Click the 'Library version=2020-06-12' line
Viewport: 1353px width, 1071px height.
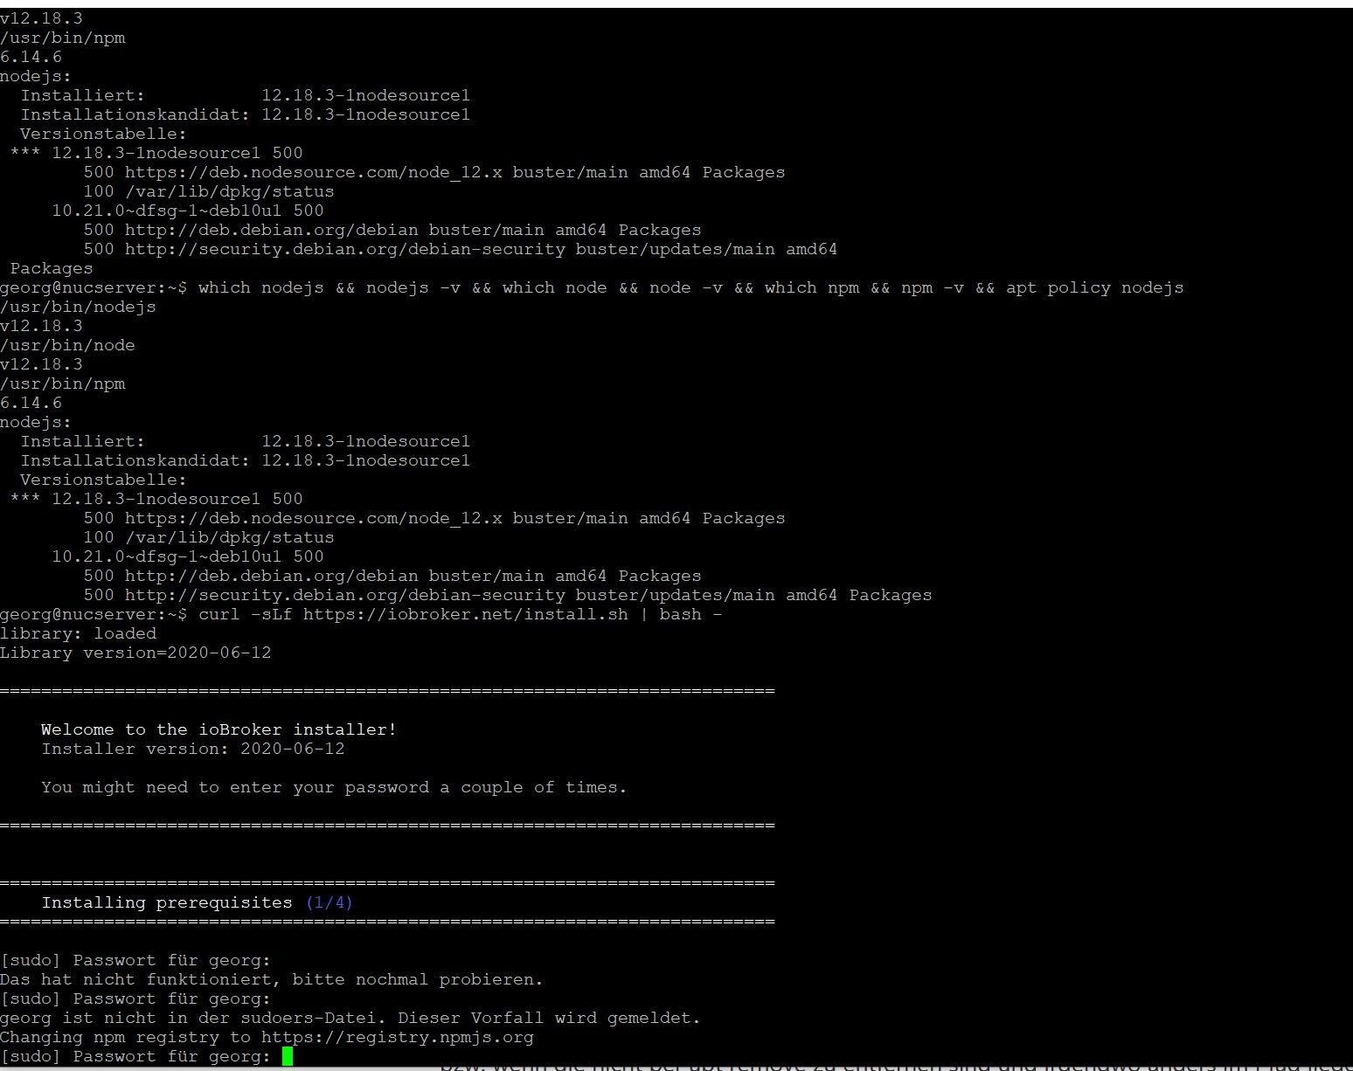click(x=135, y=653)
